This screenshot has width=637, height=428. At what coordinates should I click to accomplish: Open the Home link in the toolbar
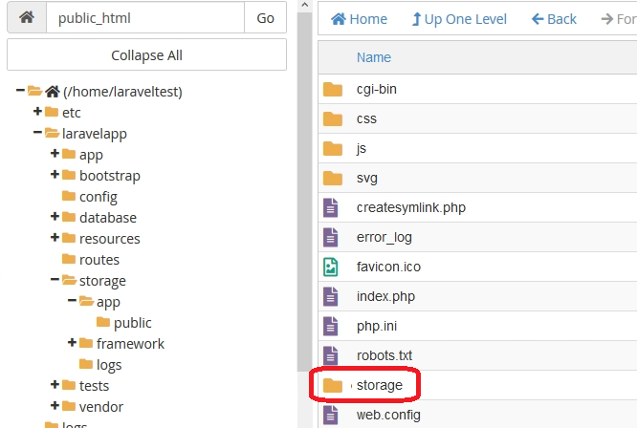[359, 19]
